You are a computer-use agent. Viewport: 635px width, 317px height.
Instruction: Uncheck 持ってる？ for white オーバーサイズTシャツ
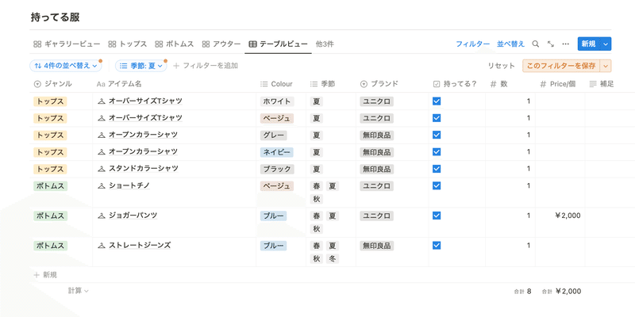coord(437,101)
